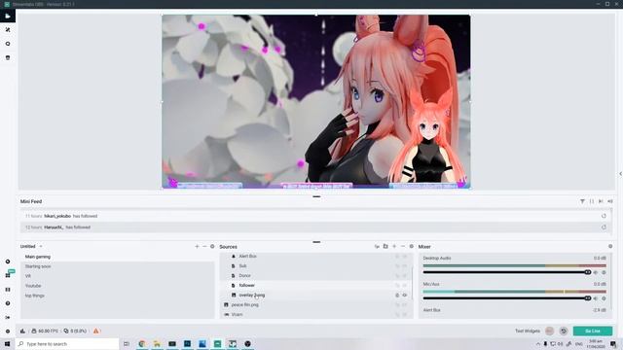The image size is (623, 350).
Task: Open scene transition settings gear
Action: (212, 246)
